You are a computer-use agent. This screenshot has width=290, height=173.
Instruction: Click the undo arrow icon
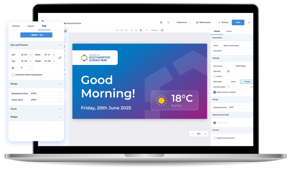pyautogui.click(x=161, y=22)
